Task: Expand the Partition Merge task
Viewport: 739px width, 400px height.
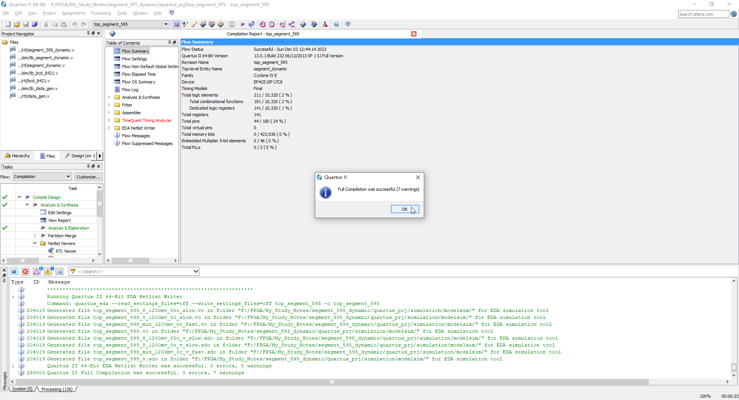Action: point(35,235)
